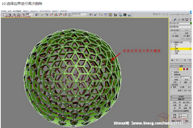Switch to the Modify command panel tab

coord(175,20)
